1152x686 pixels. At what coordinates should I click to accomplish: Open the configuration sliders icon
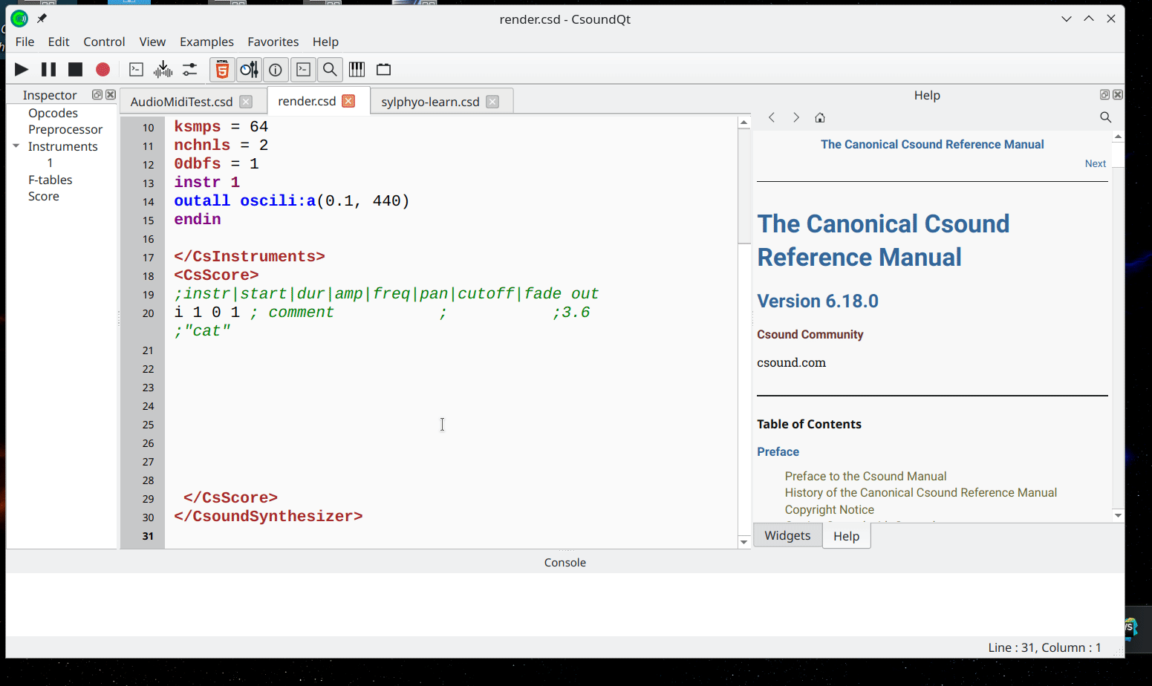click(x=190, y=70)
